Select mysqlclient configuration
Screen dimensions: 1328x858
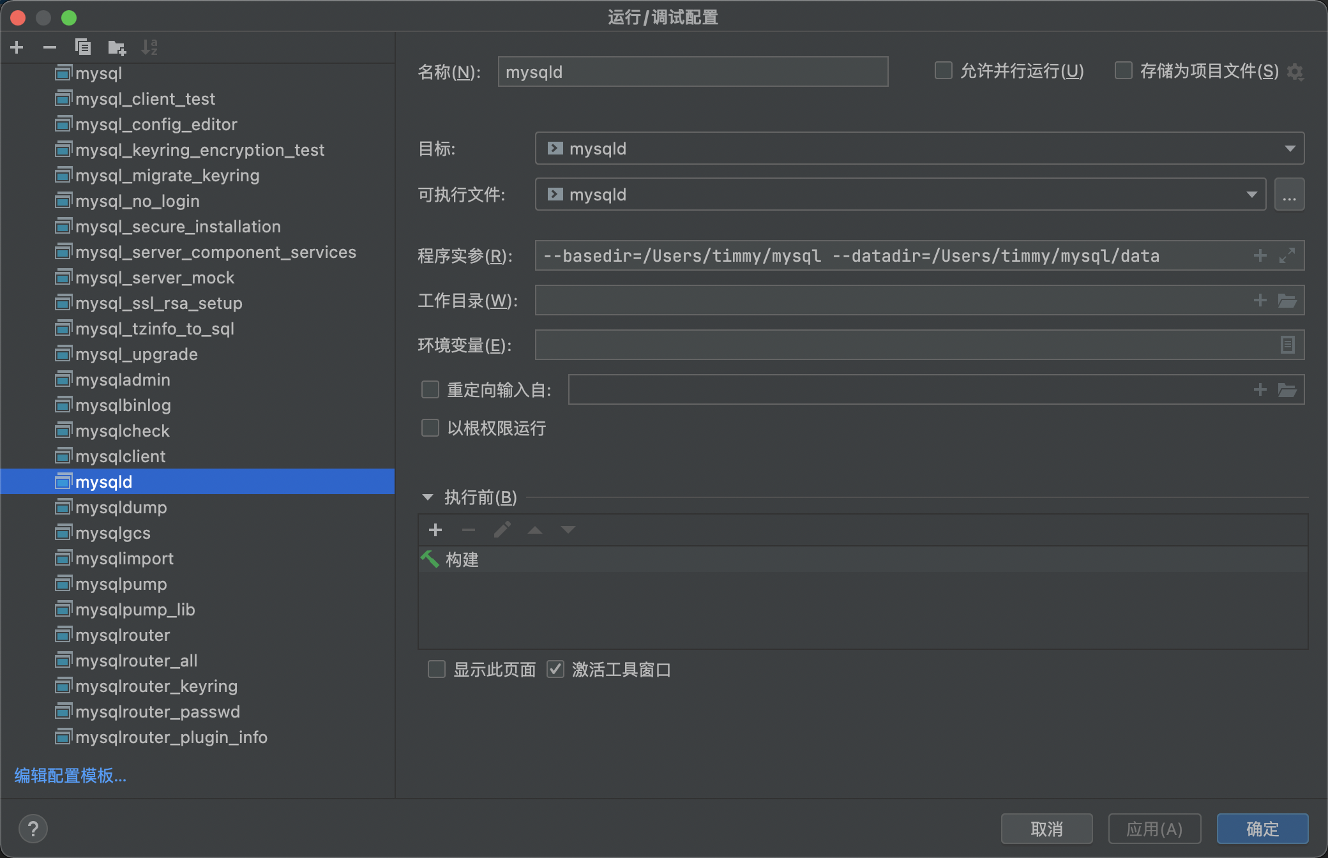[x=198, y=456]
